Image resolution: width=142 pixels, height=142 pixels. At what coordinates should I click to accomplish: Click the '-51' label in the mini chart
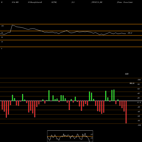tap(91, 138)
